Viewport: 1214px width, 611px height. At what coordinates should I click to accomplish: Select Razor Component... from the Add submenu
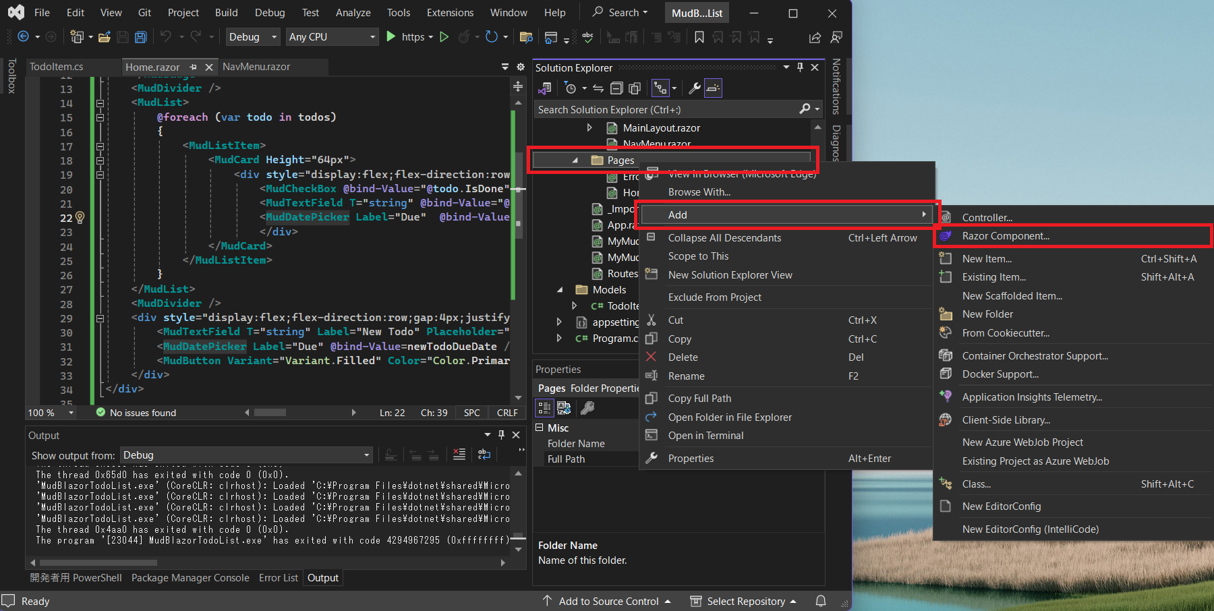(x=1072, y=236)
